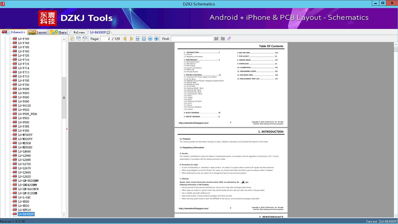Select LG-P768 in the model tree

24,43
